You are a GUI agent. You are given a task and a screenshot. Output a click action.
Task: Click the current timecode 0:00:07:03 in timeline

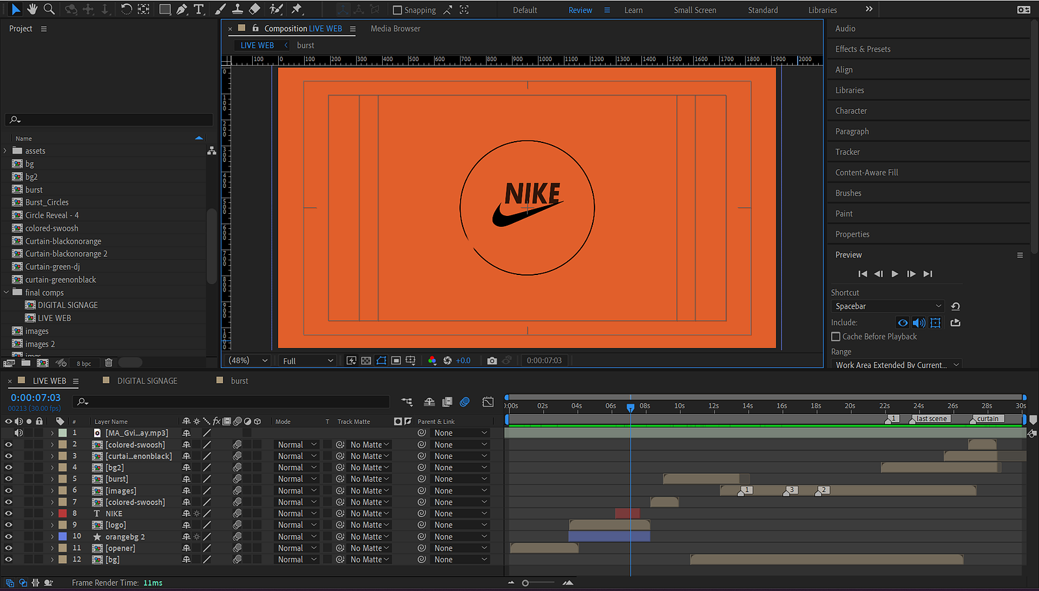(36, 397)
